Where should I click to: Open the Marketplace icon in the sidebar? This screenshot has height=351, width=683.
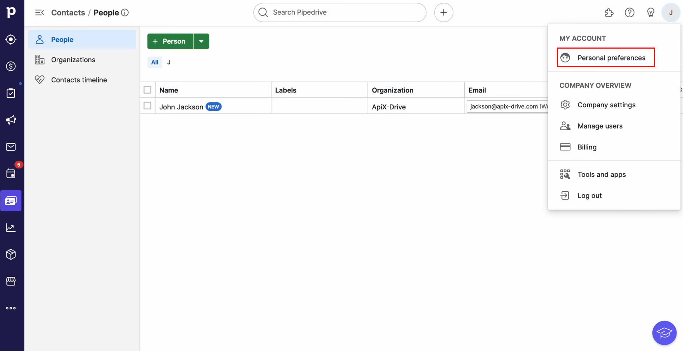(11, 281)
